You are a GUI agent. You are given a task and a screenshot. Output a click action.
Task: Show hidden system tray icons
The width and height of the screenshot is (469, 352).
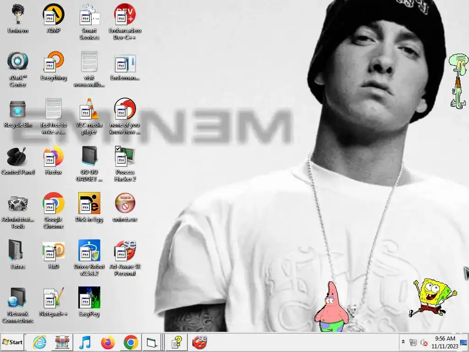click(403, 342)
